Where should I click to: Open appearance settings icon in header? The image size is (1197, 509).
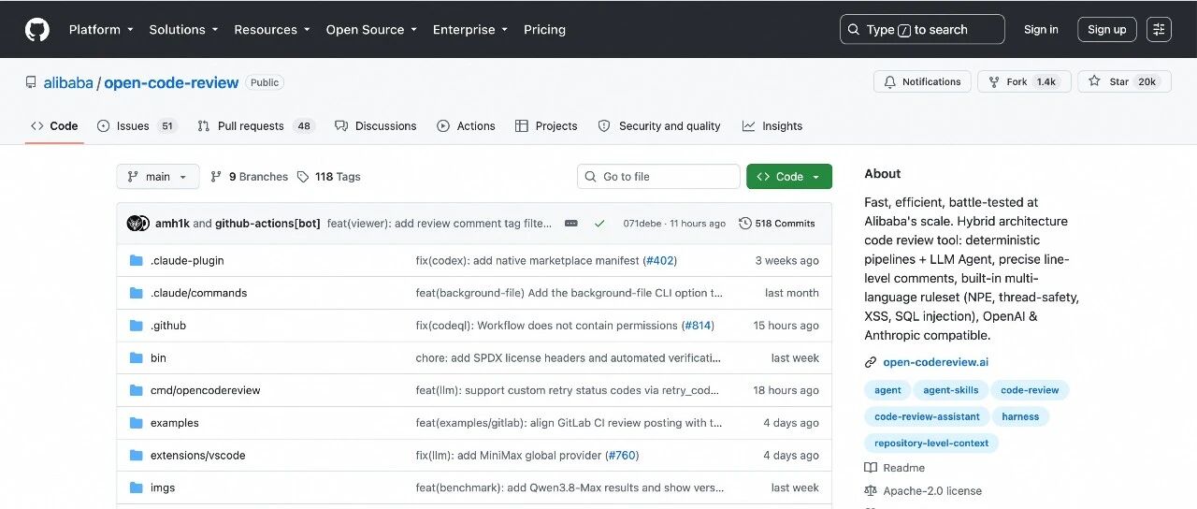click(x=1159, y=29)
